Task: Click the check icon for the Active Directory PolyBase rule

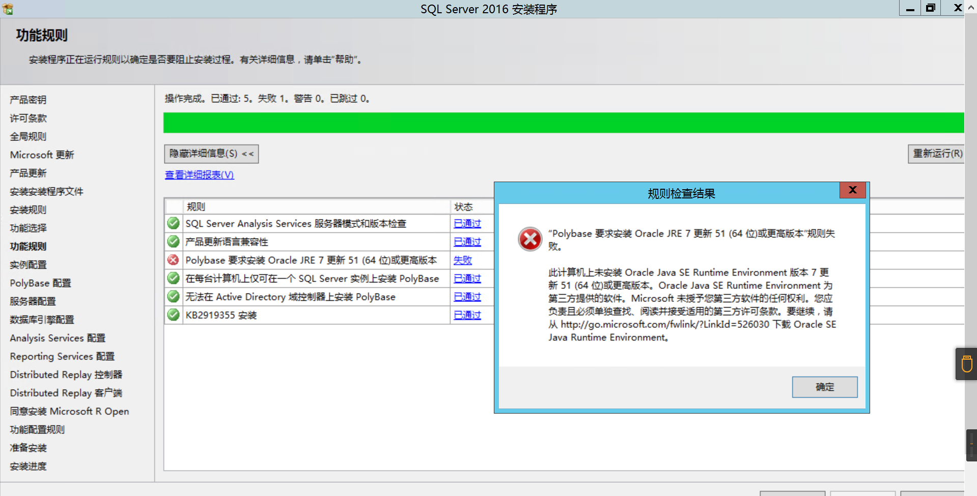Action: point(173,297)
